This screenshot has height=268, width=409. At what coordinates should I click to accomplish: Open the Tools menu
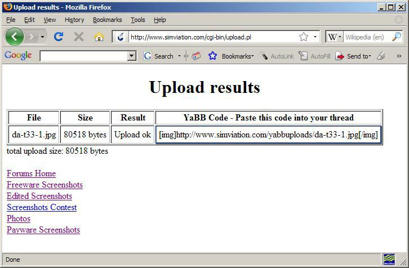[x=137, y=20]
